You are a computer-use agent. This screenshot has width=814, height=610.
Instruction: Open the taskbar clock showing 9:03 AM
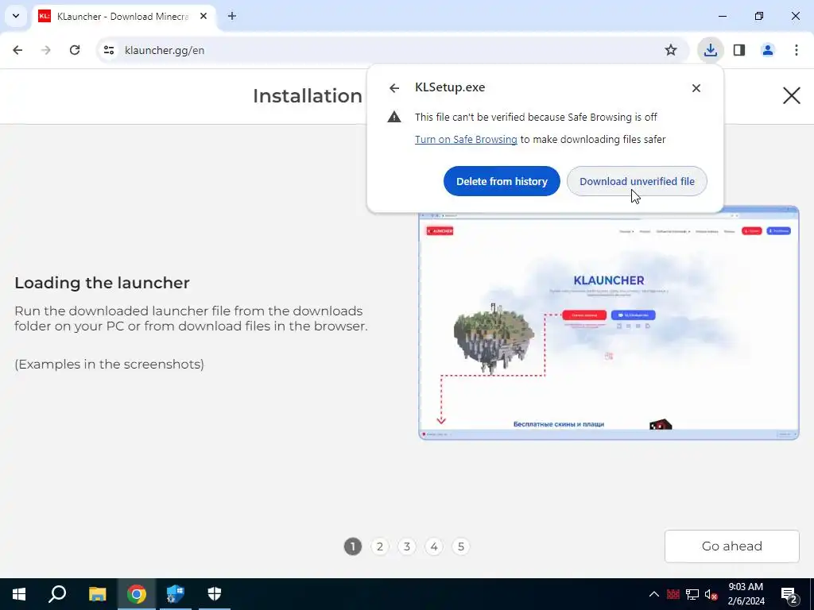(x=746, y=594)
